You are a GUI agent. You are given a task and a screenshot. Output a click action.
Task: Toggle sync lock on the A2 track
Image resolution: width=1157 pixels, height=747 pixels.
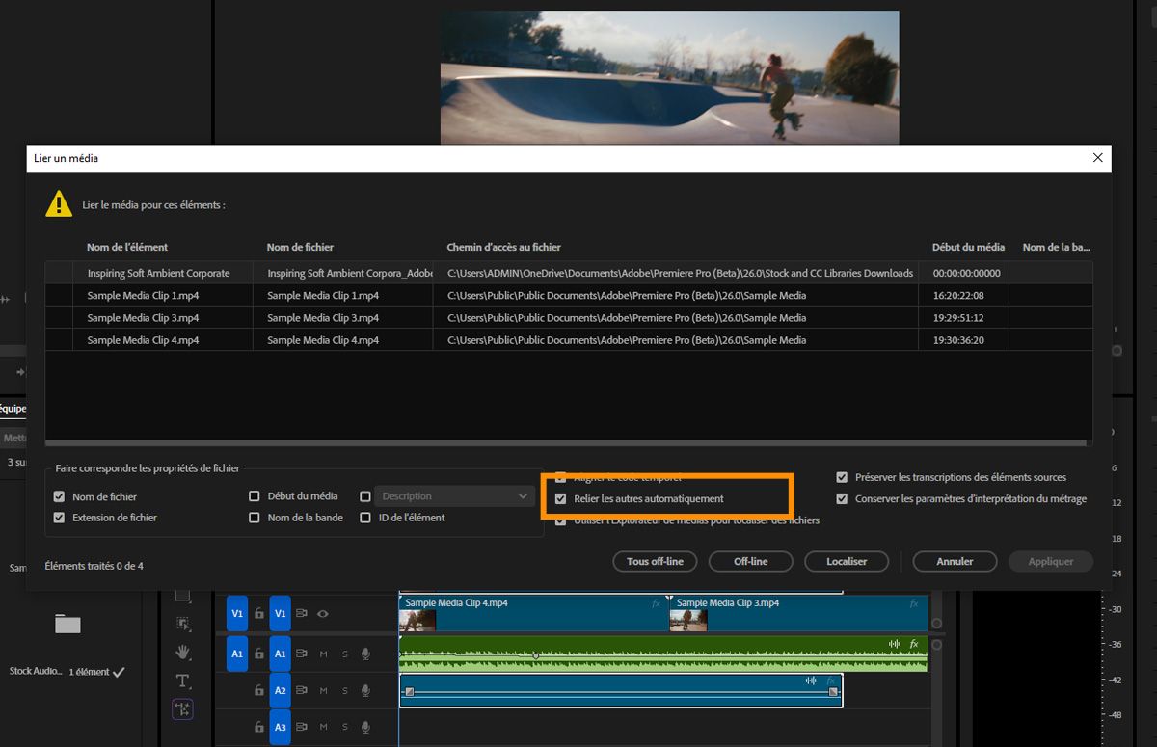pyautogui.click(x=302, y=690)
